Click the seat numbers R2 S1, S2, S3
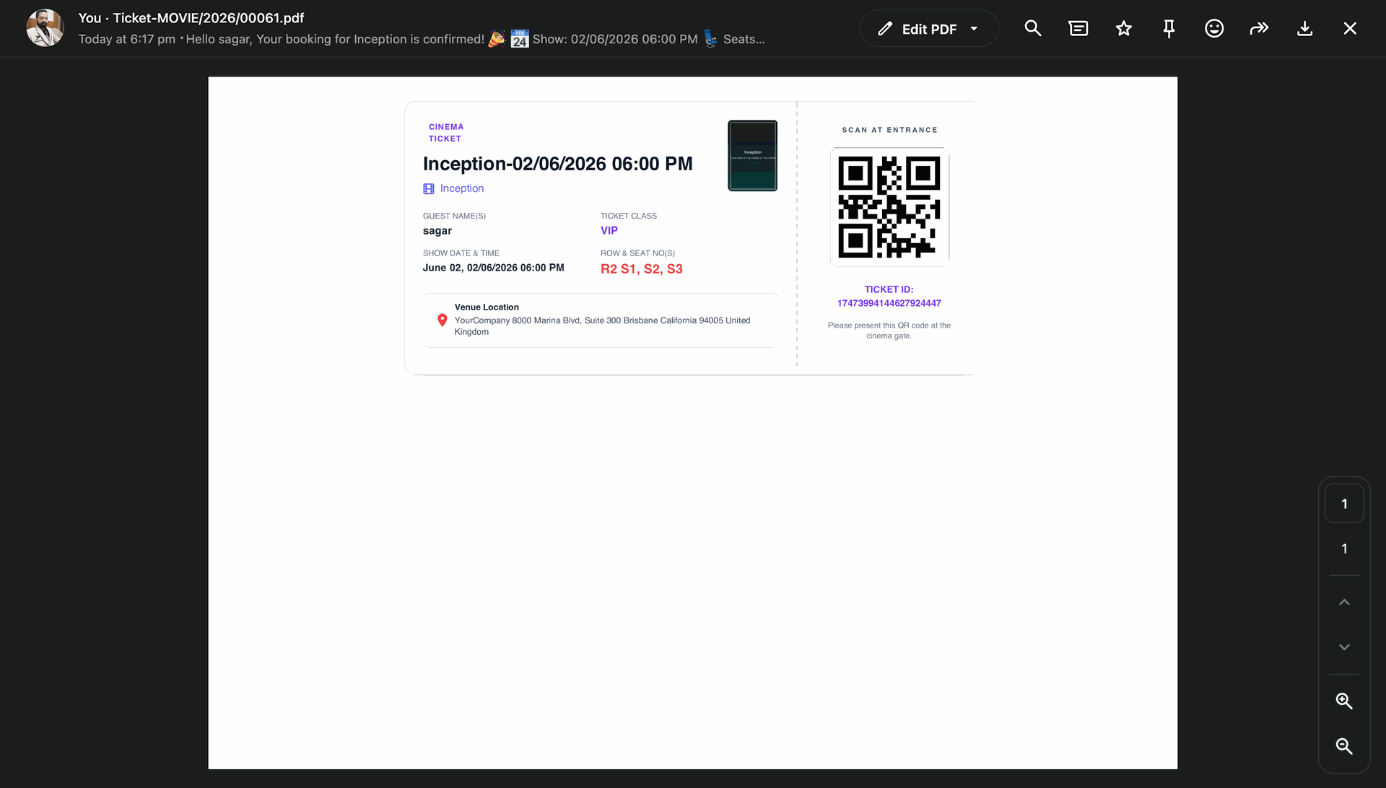The height and width of the screenshot is (788, 1386). [x=642, y=269]
